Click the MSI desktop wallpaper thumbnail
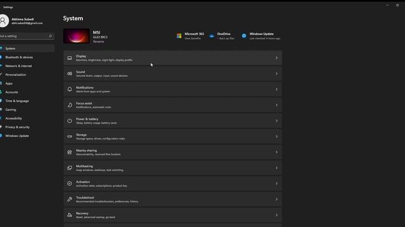Screen dimensions: 405x227 tap(77, 36)
